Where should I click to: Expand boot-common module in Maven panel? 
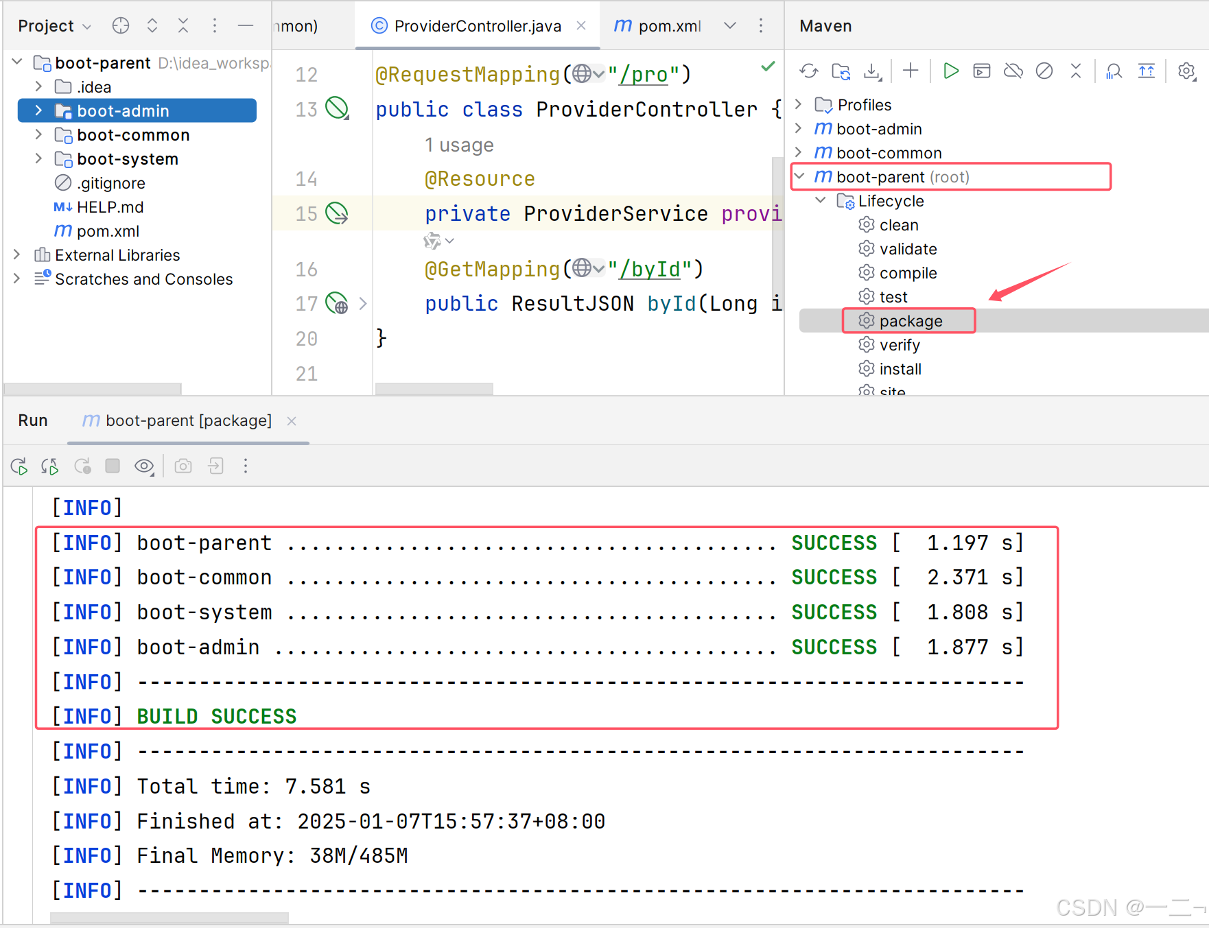(x=799, y=152)
